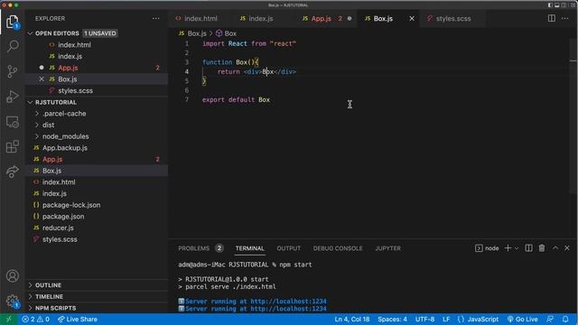This screenshot has width=578, height=325.
Task: Open App.js in the RJSTUTORIAL file tree
Action: [x=97, y=159]
